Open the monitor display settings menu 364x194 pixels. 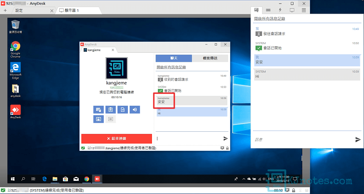[292, 10]
